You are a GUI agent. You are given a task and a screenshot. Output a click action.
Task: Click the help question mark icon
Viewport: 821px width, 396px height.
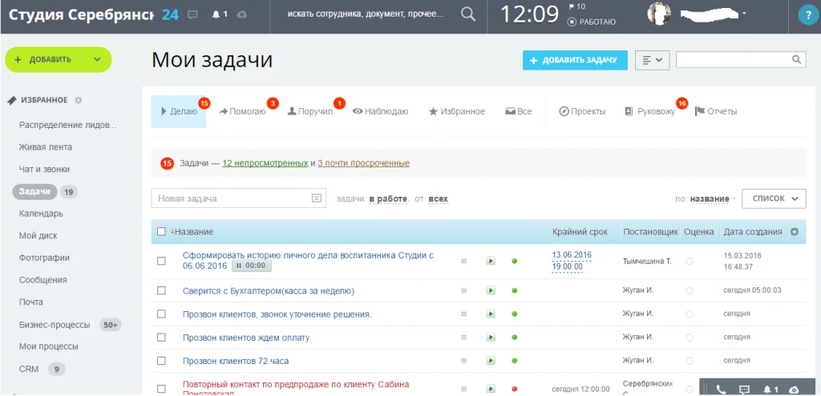click(806, 15)
